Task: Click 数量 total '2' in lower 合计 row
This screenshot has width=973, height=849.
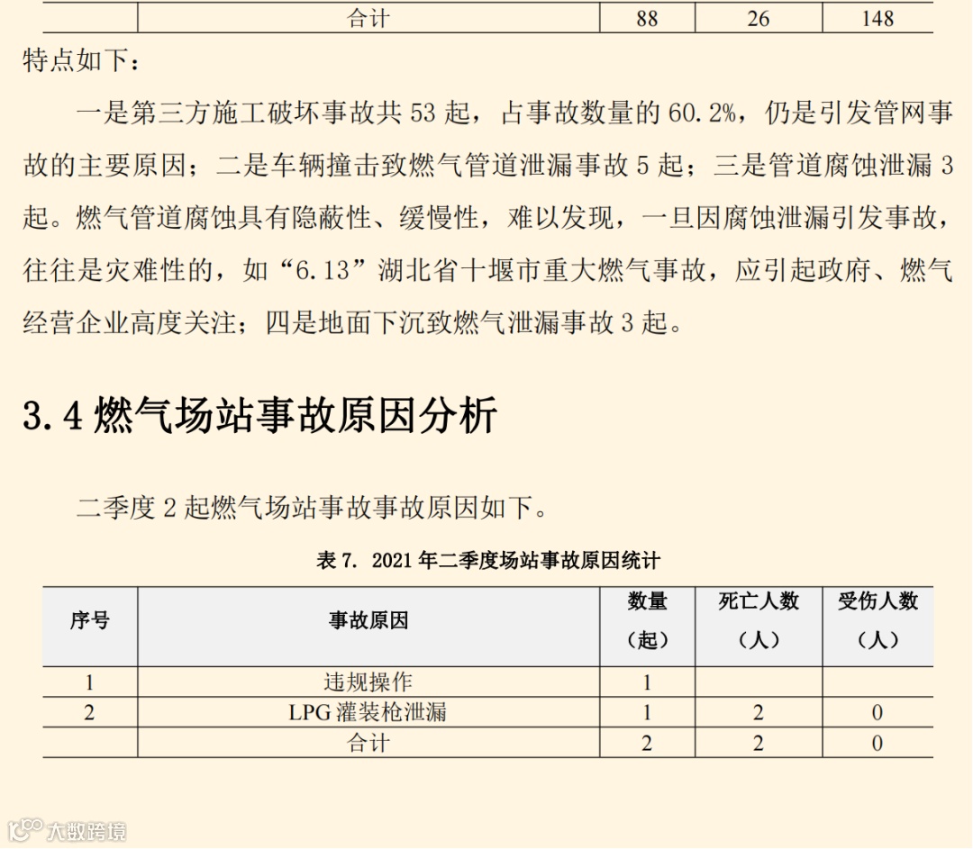Action: 647,743
